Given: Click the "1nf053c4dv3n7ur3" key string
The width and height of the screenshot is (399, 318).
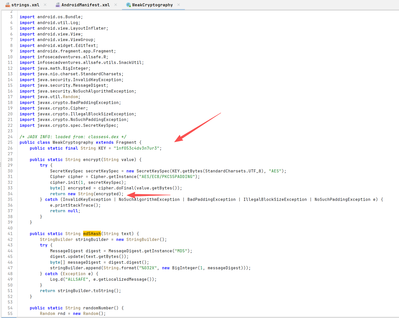Looking at the screenshot, I should 137,148.
